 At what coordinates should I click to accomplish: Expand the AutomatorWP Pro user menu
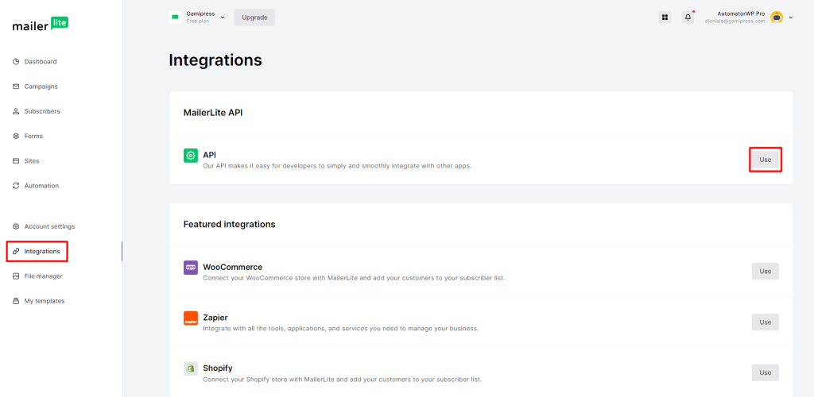tap(791, 17)
